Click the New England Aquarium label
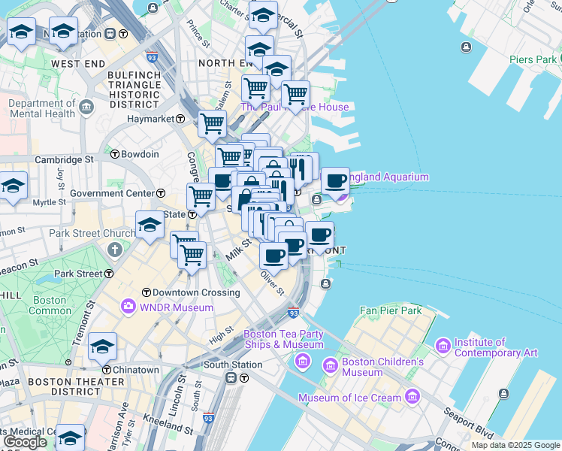This screenshot has width=562, height=451. coord(388,177)
